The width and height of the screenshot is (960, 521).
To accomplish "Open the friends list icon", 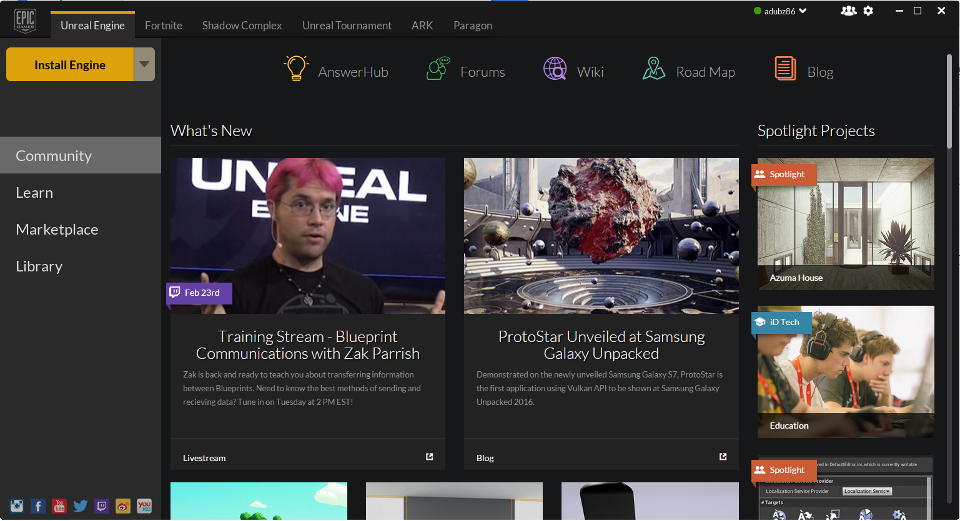I will click(x=848, y=11).
